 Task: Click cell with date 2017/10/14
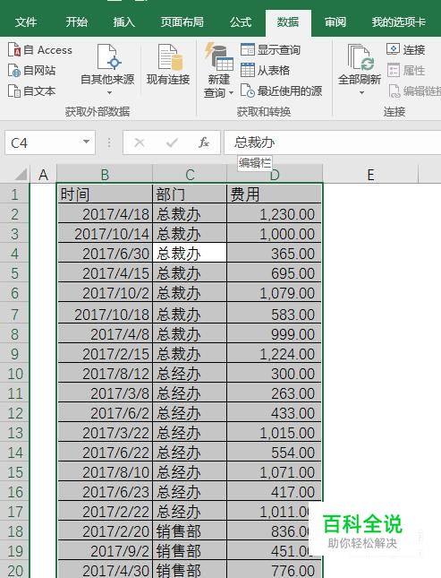coord(105,234)
